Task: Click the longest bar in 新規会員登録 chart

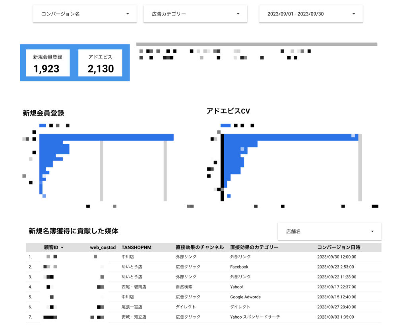Action: (107, 137)
